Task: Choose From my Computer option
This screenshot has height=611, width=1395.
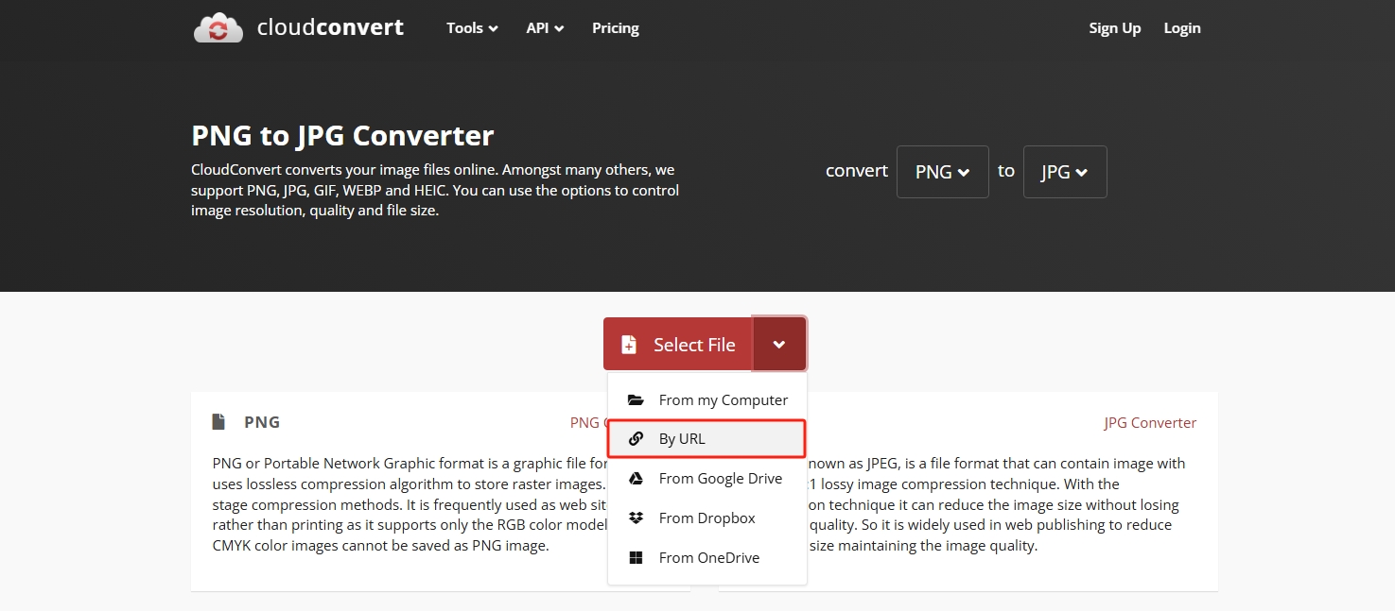Action: point(707,400)
